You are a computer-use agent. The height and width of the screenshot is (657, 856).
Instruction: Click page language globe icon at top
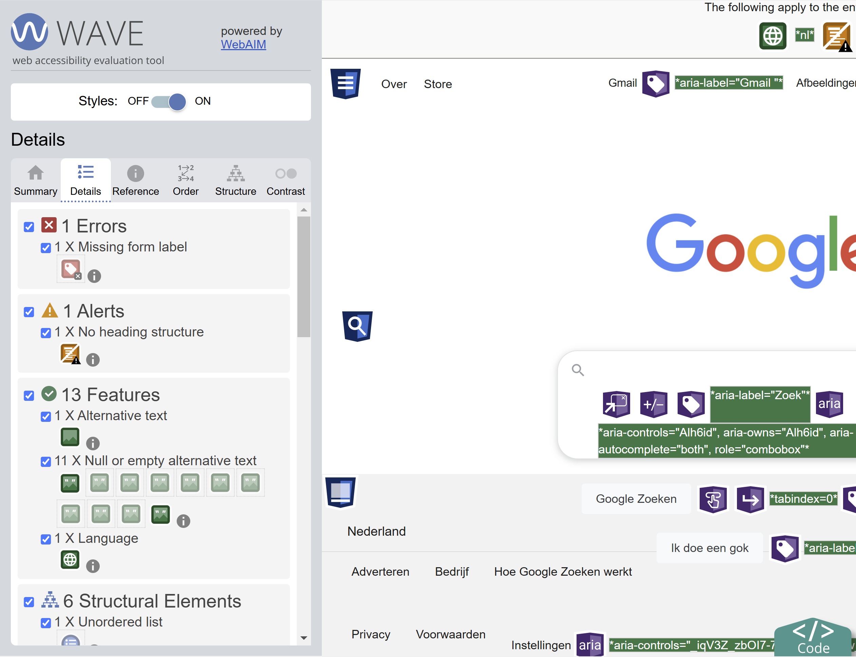tap(773, 36)
